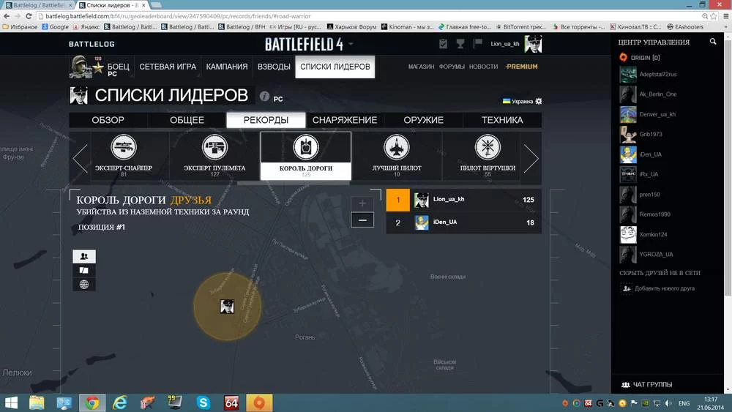Switch leaderboard scope to world globe icon
Screen dimensions: 732x412
point(84,284)
